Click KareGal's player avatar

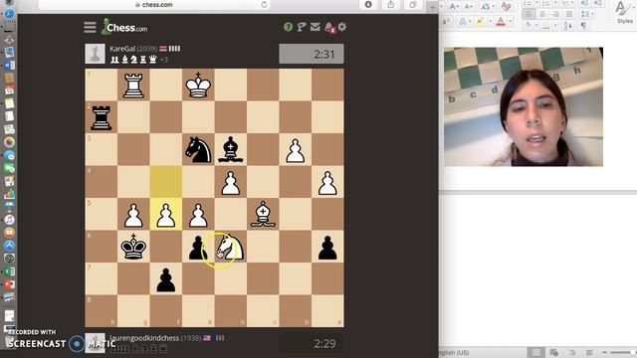(95, 54)
